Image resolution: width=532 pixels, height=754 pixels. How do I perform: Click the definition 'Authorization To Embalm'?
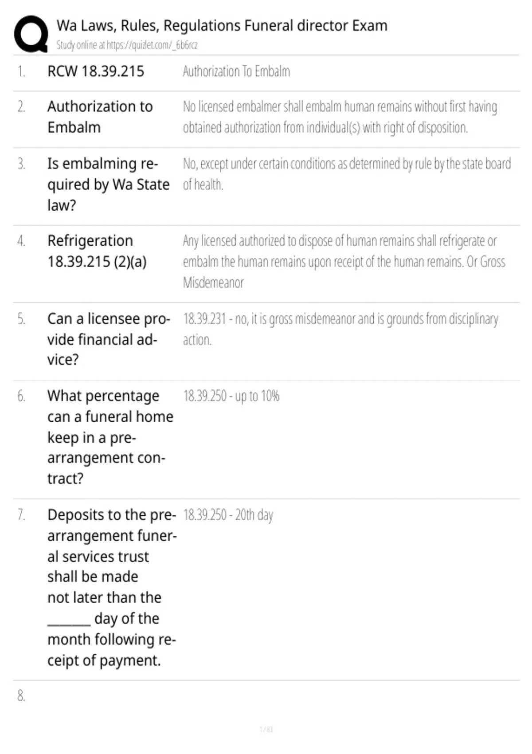point(236,71)
